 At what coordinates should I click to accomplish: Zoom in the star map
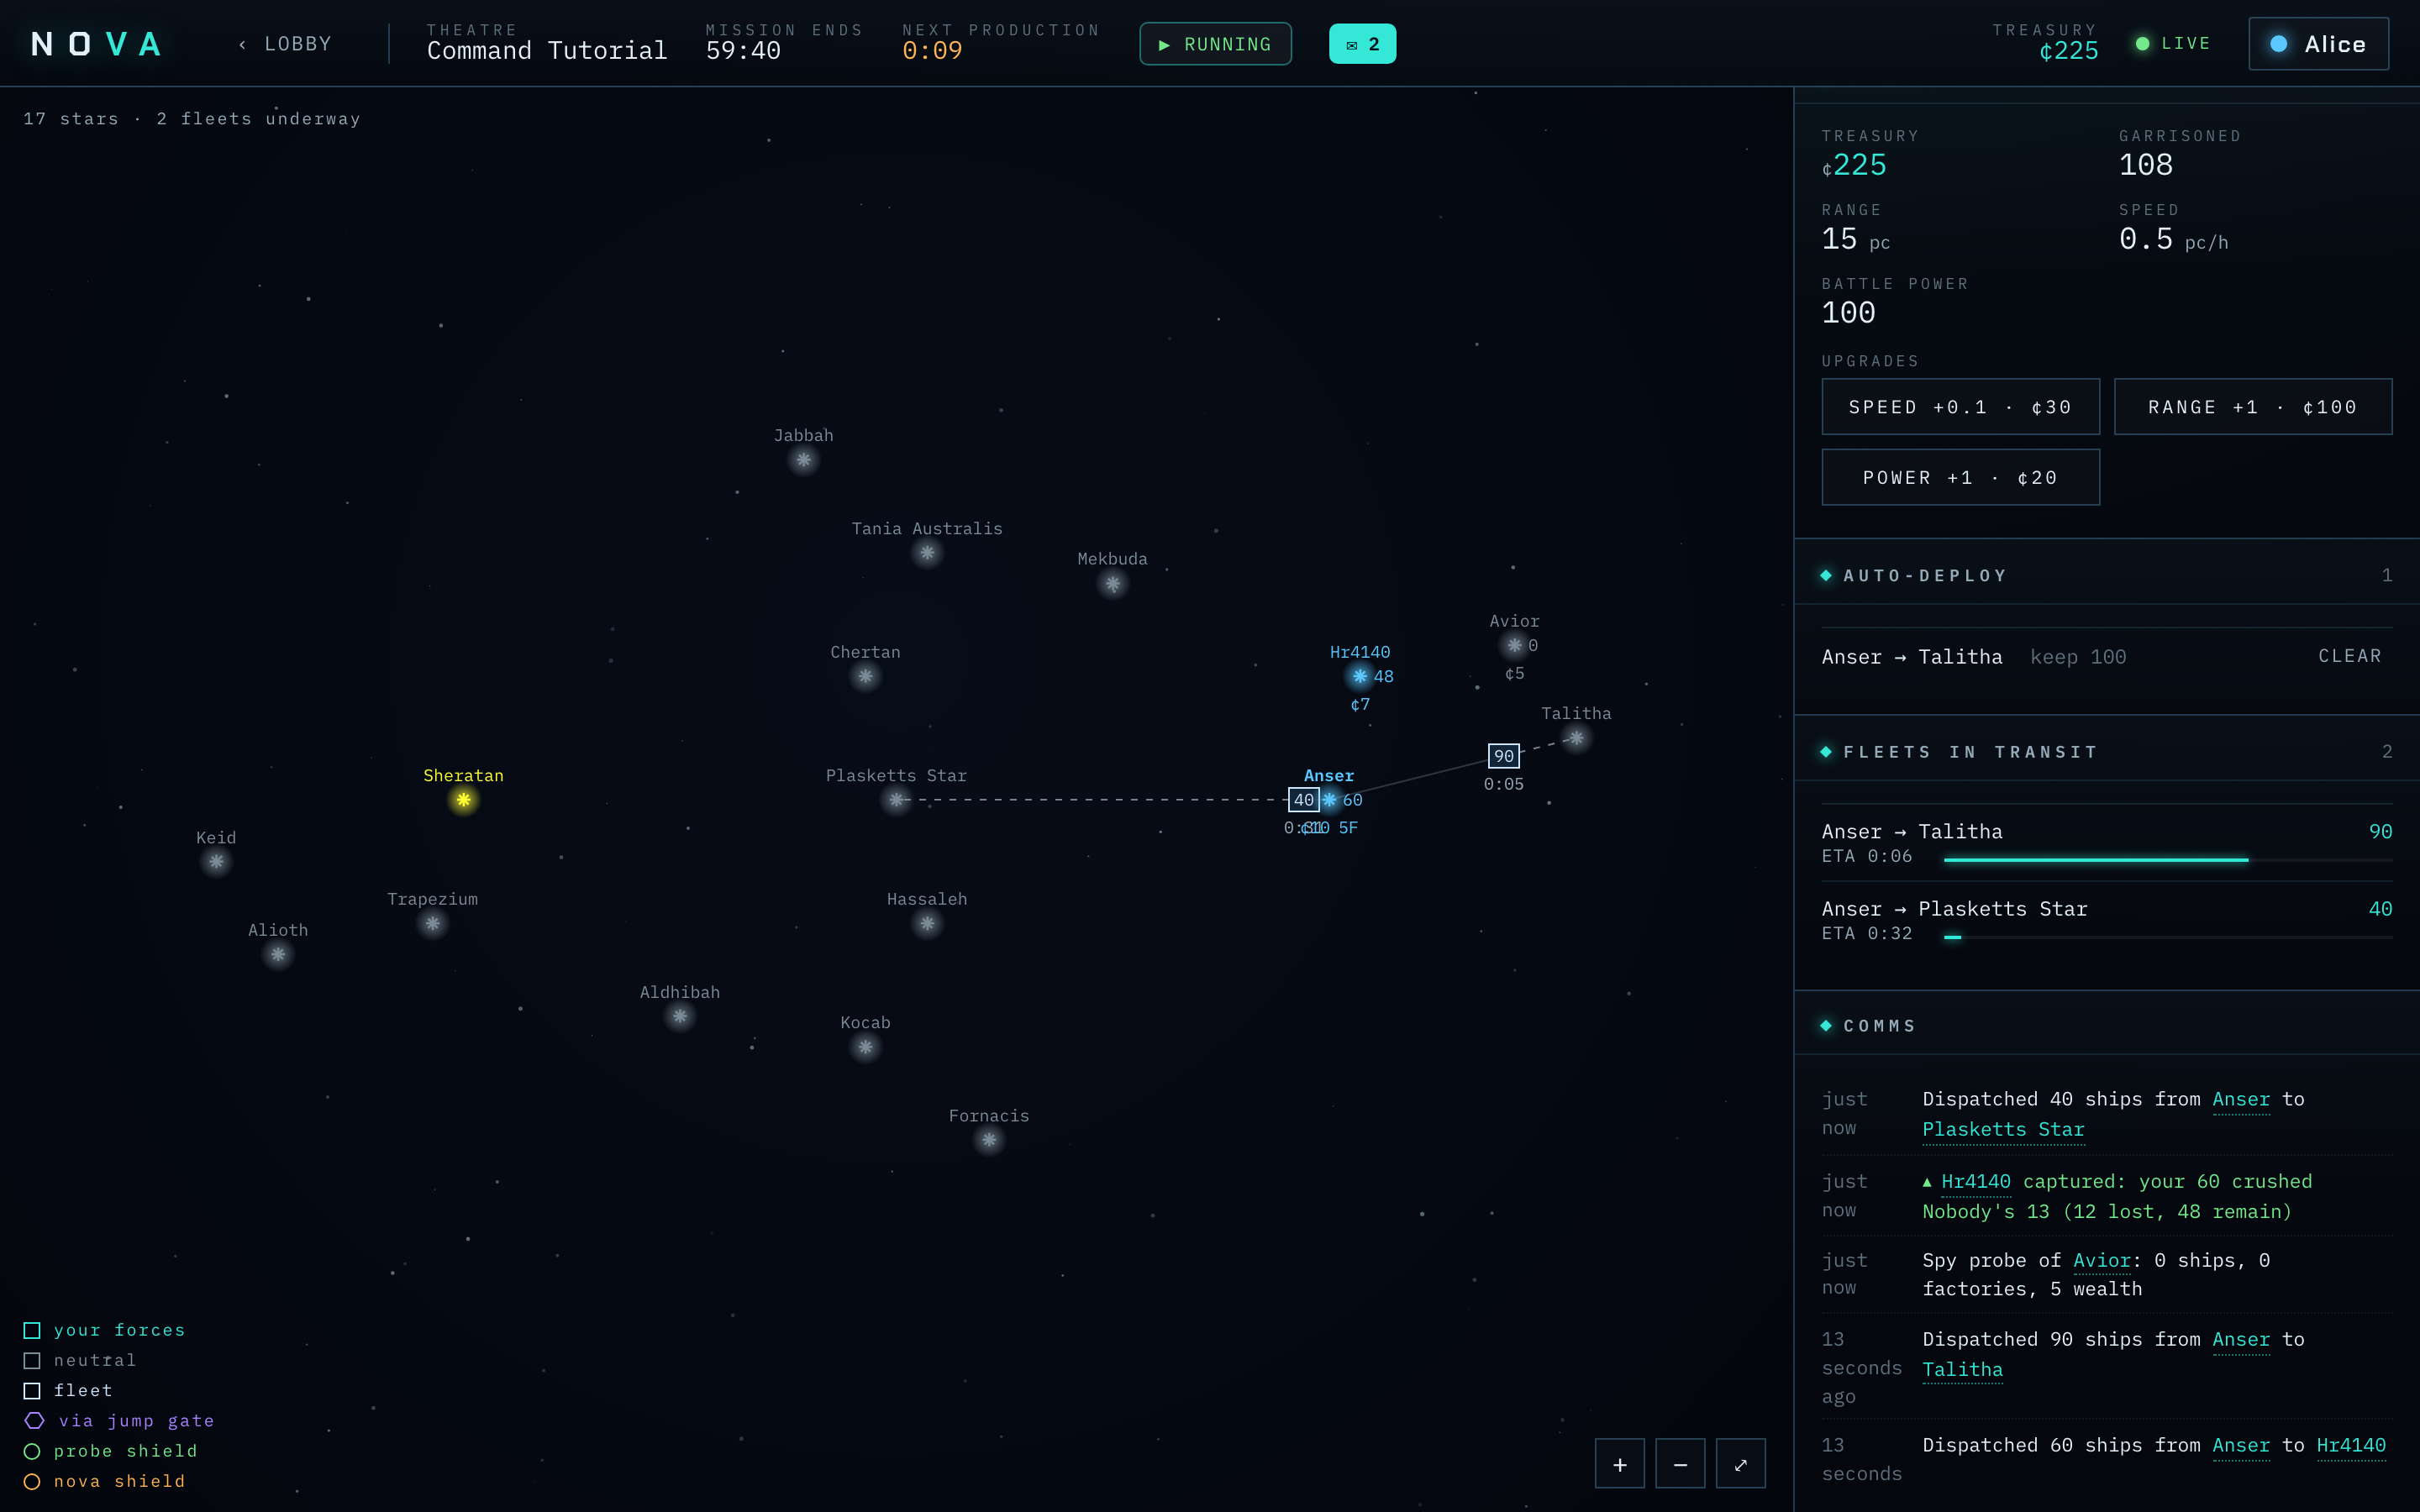click(1619, 1464)
